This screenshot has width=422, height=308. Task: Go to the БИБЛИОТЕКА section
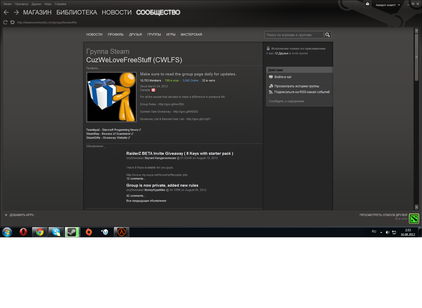click(77, 12)
